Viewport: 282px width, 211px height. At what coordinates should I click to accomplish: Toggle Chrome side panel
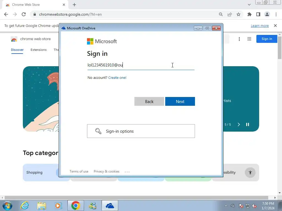click(x=258, y=14)
